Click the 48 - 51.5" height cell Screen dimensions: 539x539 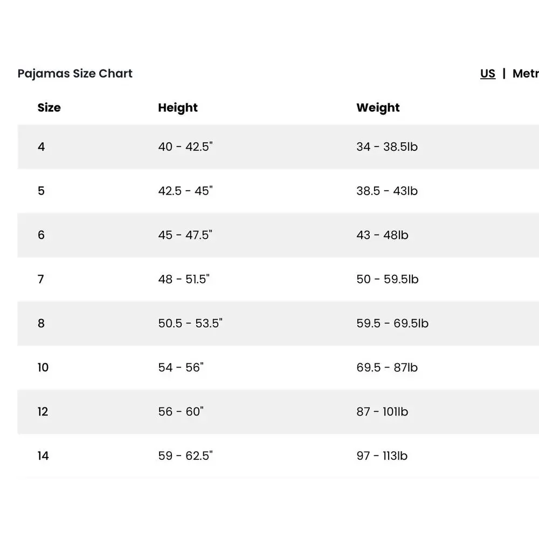[184, 279]
